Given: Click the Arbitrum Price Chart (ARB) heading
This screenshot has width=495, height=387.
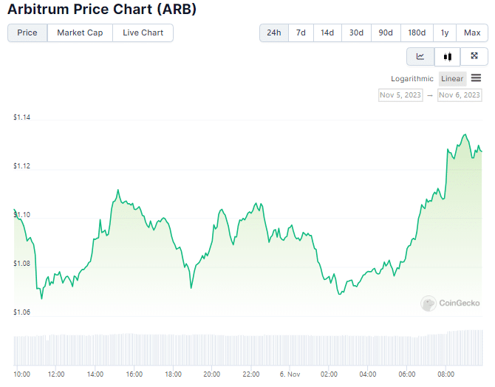Looking at the screenshot, I should click(x=102, y=9).
